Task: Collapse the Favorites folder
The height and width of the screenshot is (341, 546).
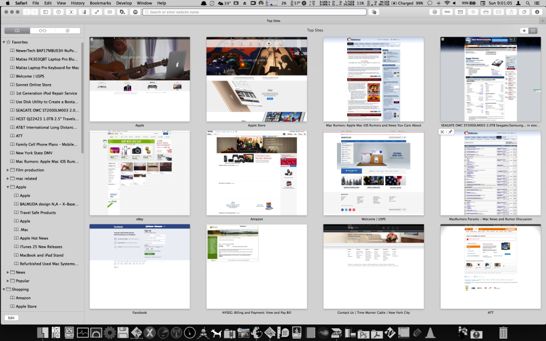Action: 4,42
